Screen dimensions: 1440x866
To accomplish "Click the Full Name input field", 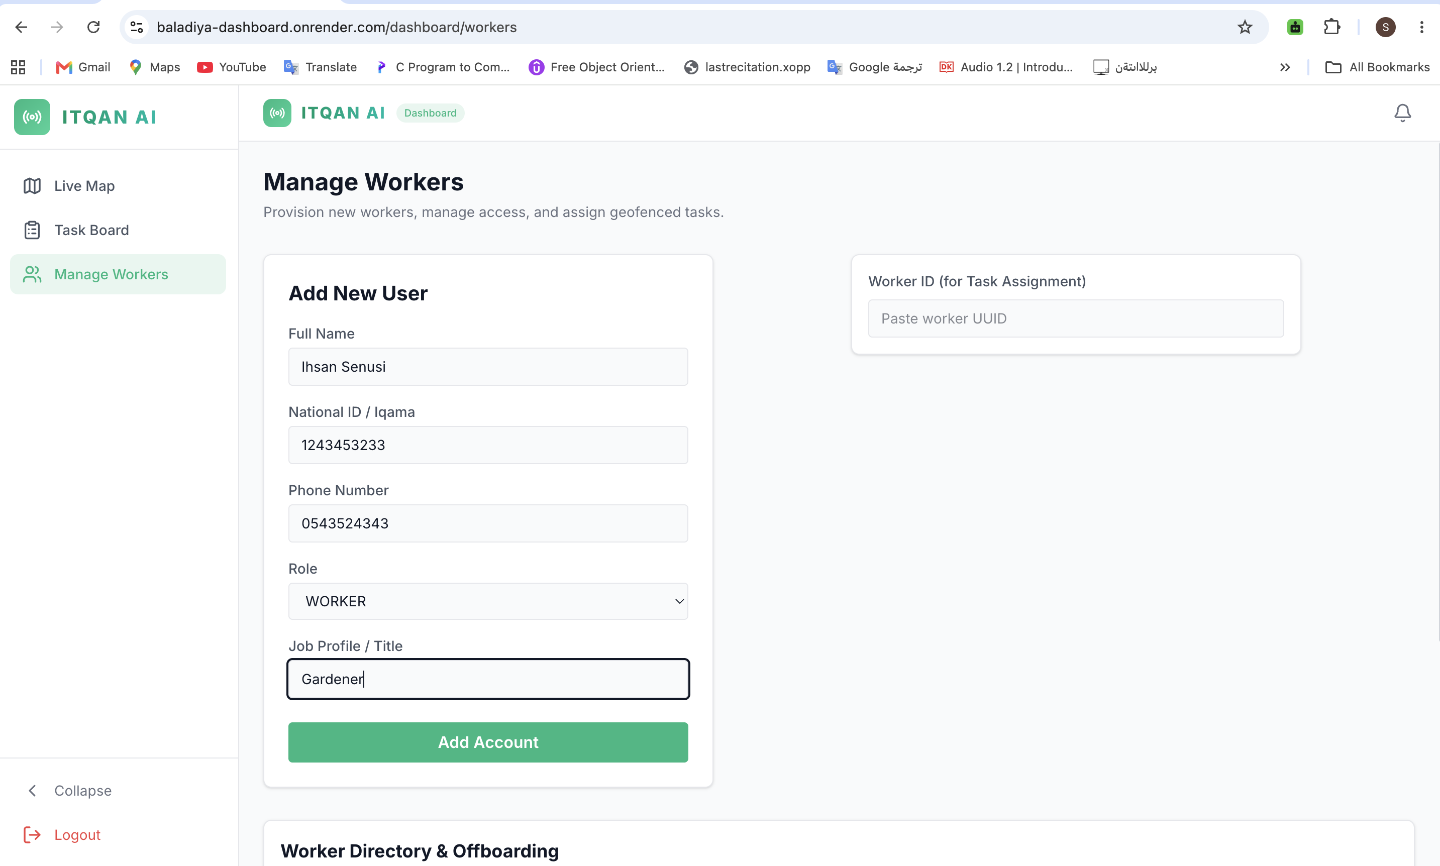I will pos(488,367).
